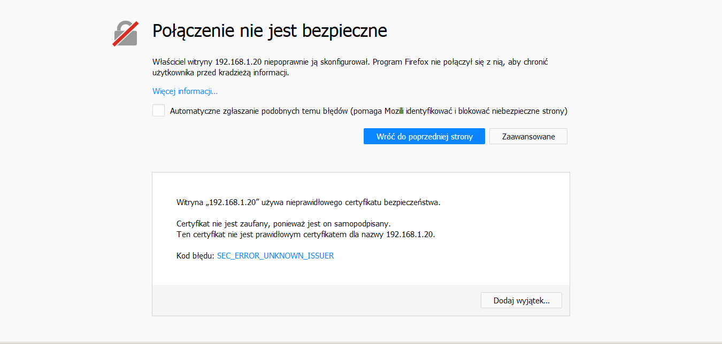Enable automatic error reporting checkbox
The image size is (722, 344).
(x=158, y=111)
